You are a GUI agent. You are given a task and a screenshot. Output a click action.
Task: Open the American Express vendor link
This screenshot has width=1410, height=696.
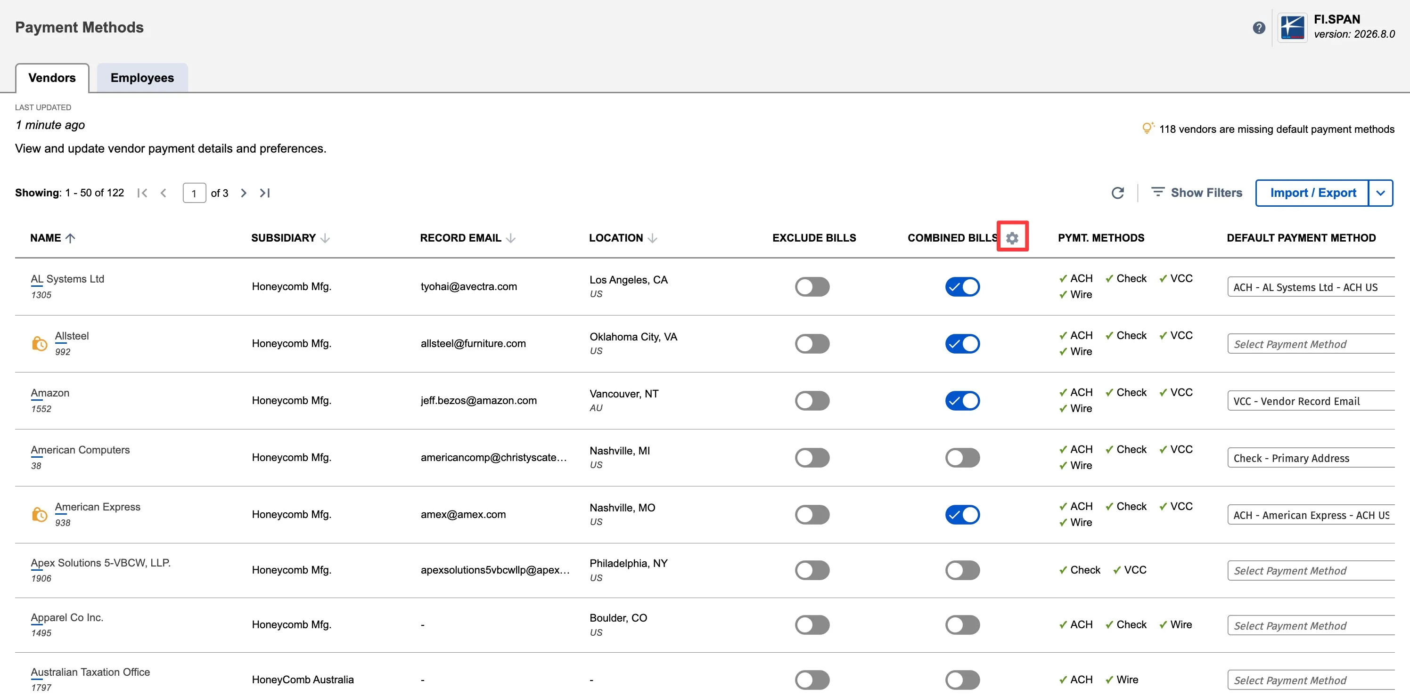98,507
